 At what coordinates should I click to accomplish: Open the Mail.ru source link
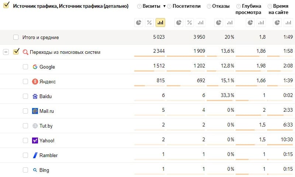46,111
